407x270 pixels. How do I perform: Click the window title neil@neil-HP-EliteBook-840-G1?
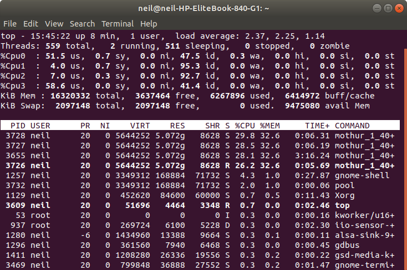click(x=203, y=8)
